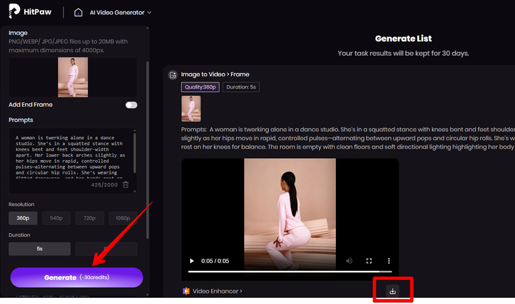Image resolution: width=515 pixels, height=304 pixels.
Task: Click the Generate button
Action: pos(76,278)
